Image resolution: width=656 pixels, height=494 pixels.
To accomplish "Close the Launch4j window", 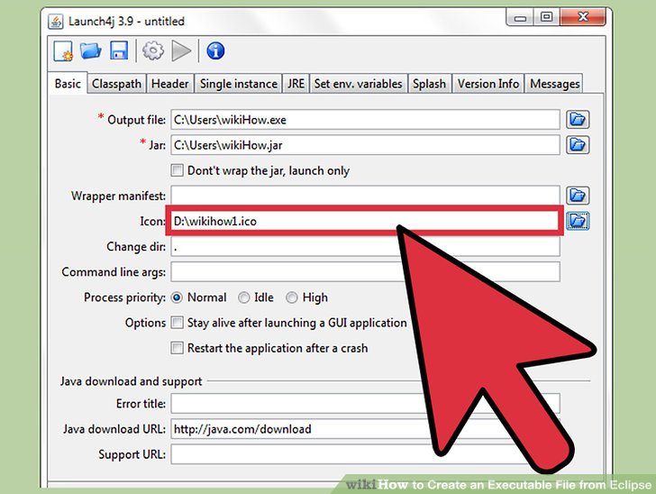I will [x=583, y=18].
